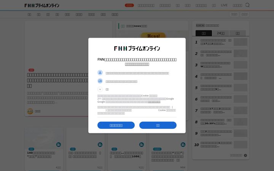The width and height of the screenshot is (274, 171).
Task: Select the person icon in the consent dialog
Action: 100,73
